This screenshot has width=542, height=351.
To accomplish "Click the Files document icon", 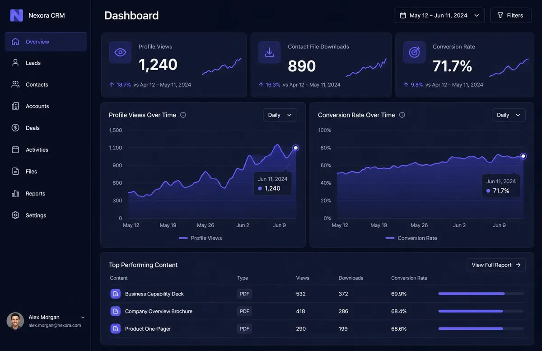I will click(15, 171).
